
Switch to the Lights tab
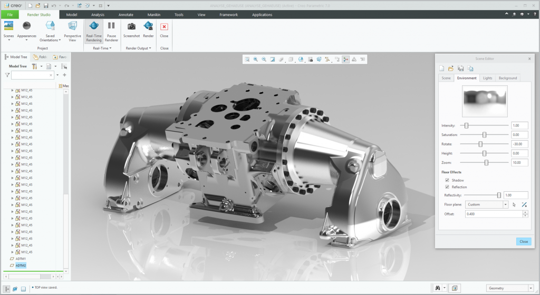(487, 78)
